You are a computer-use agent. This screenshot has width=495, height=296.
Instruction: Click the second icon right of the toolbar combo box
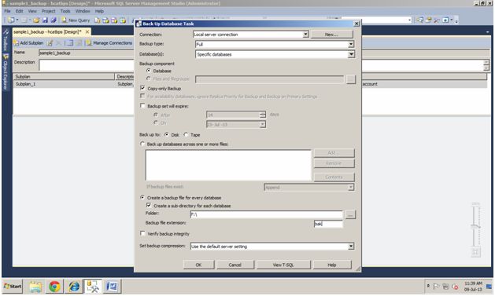click(x=428, y=20)
